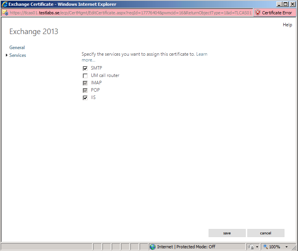Click the save button

click(x=227, y=233)
